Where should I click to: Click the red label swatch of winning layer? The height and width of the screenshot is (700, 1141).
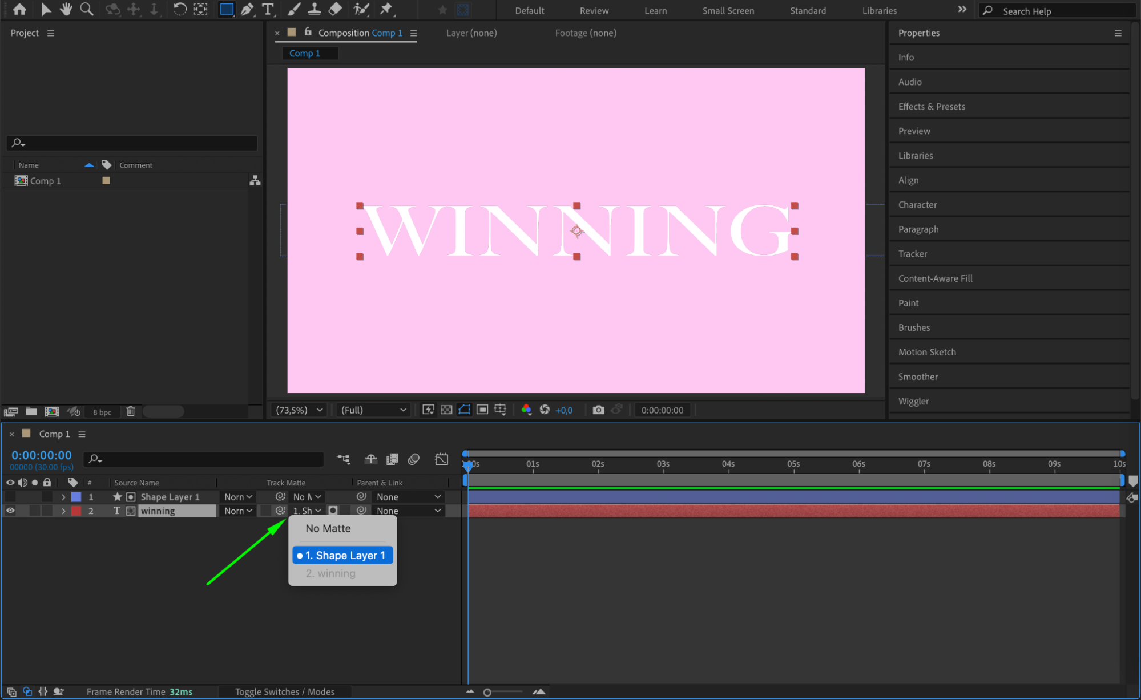tap(76, 511)
